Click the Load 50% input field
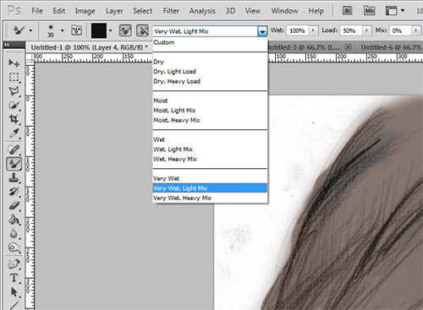Image resolution: width=423 pixels, height=310 pixels. (x=351, y=30)
